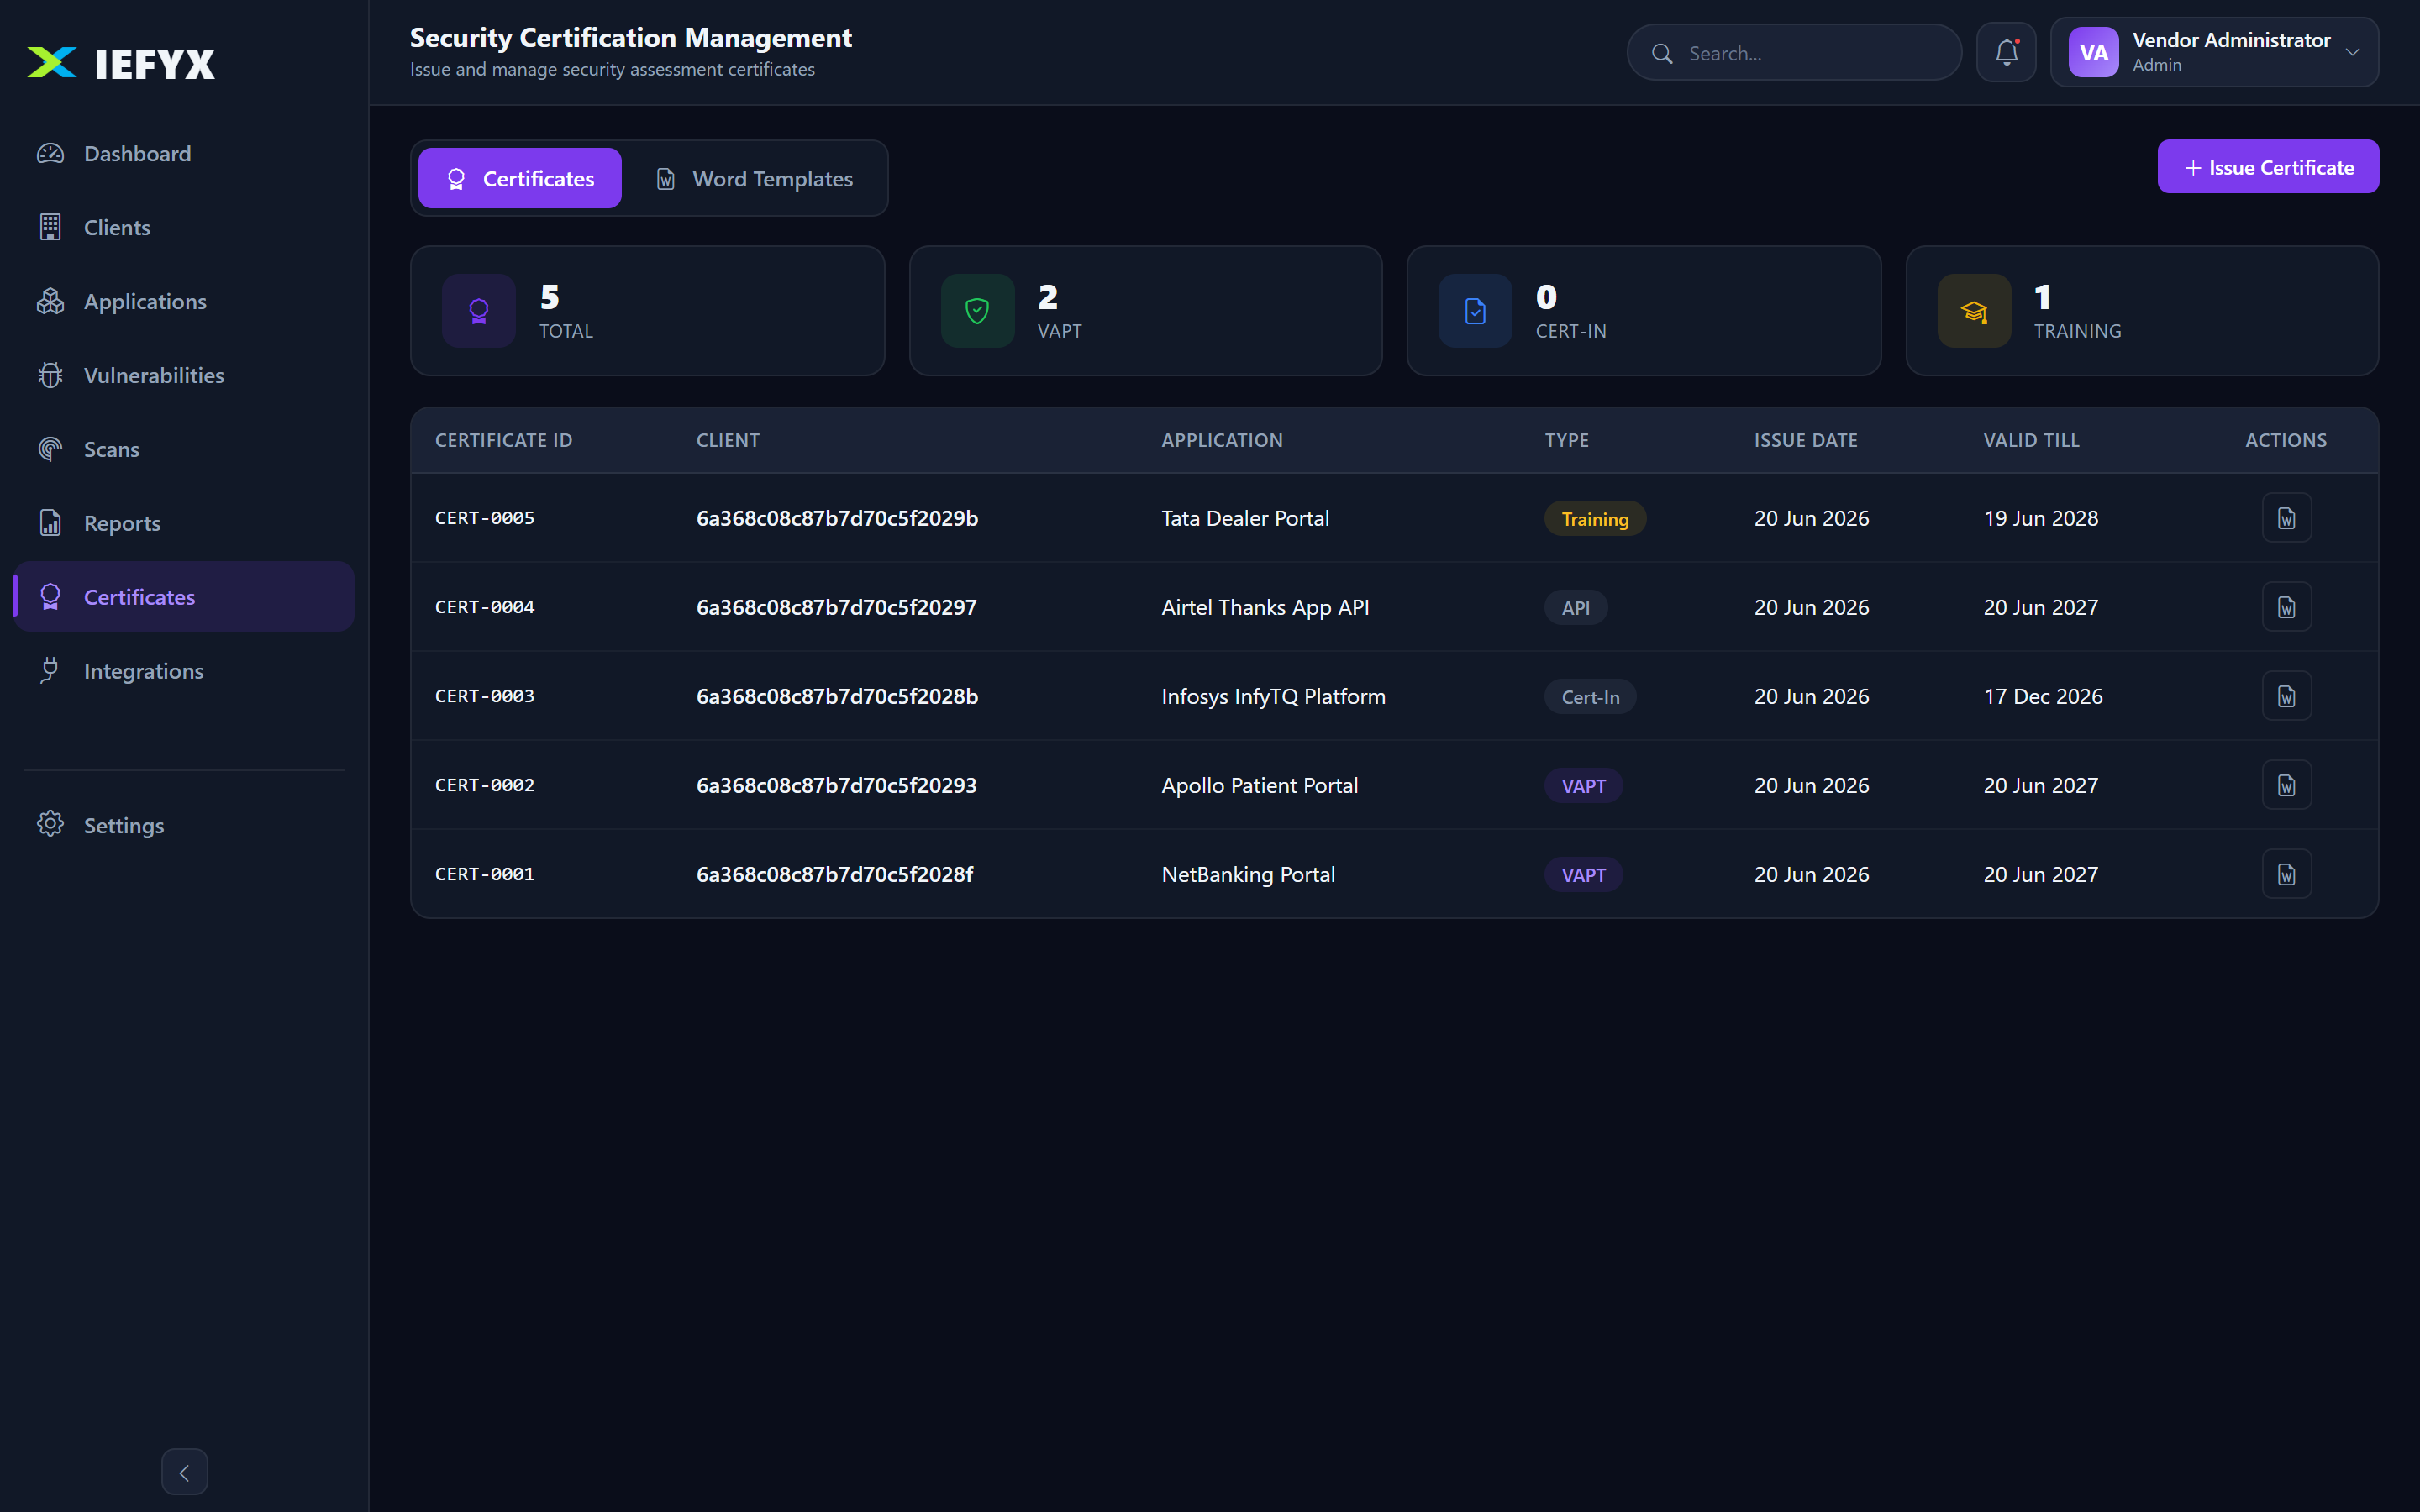Open notifications bell icon

click(x=2006, y=52)
